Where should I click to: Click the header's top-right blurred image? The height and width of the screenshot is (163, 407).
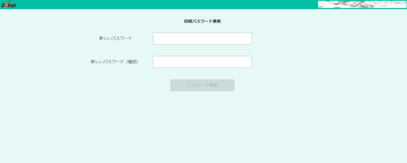point(362,4)
